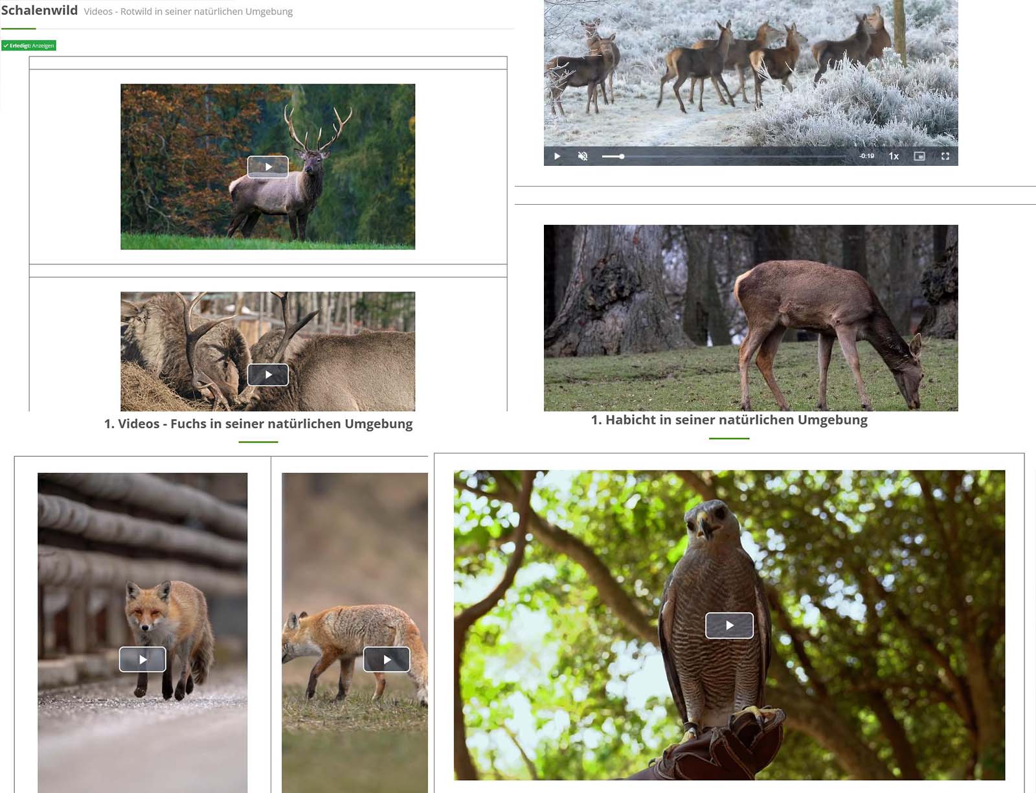Open the 1x playback speed menu
This screenshot has width=1036, height=793.
894,156
